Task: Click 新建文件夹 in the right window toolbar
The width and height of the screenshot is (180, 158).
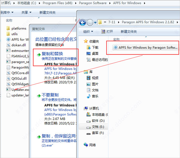Action: pyautogui.click(x=129, y=32)
